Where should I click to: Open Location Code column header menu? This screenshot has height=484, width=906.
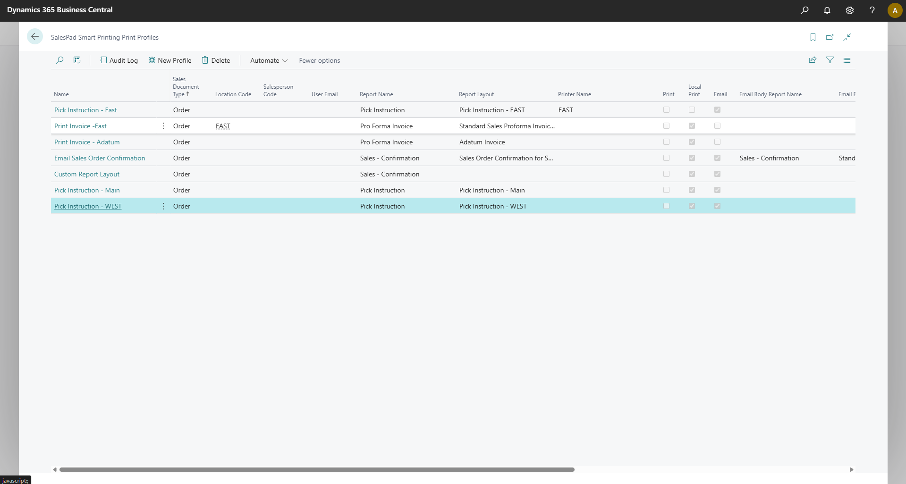(x=233, y=94)
